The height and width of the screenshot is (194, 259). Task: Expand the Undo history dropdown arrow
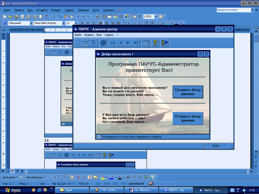click(83, 17)
